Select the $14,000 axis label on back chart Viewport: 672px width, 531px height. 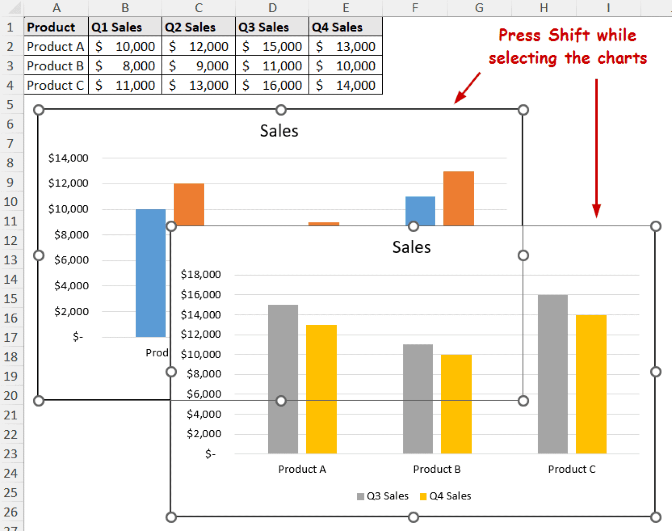tap(69, 158)
